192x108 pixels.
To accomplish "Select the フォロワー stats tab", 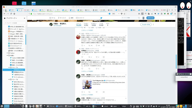I will click(x=94, y=24).
